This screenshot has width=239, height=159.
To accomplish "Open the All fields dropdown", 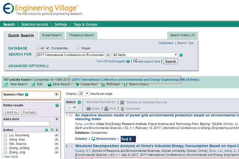I will (145, 55).
